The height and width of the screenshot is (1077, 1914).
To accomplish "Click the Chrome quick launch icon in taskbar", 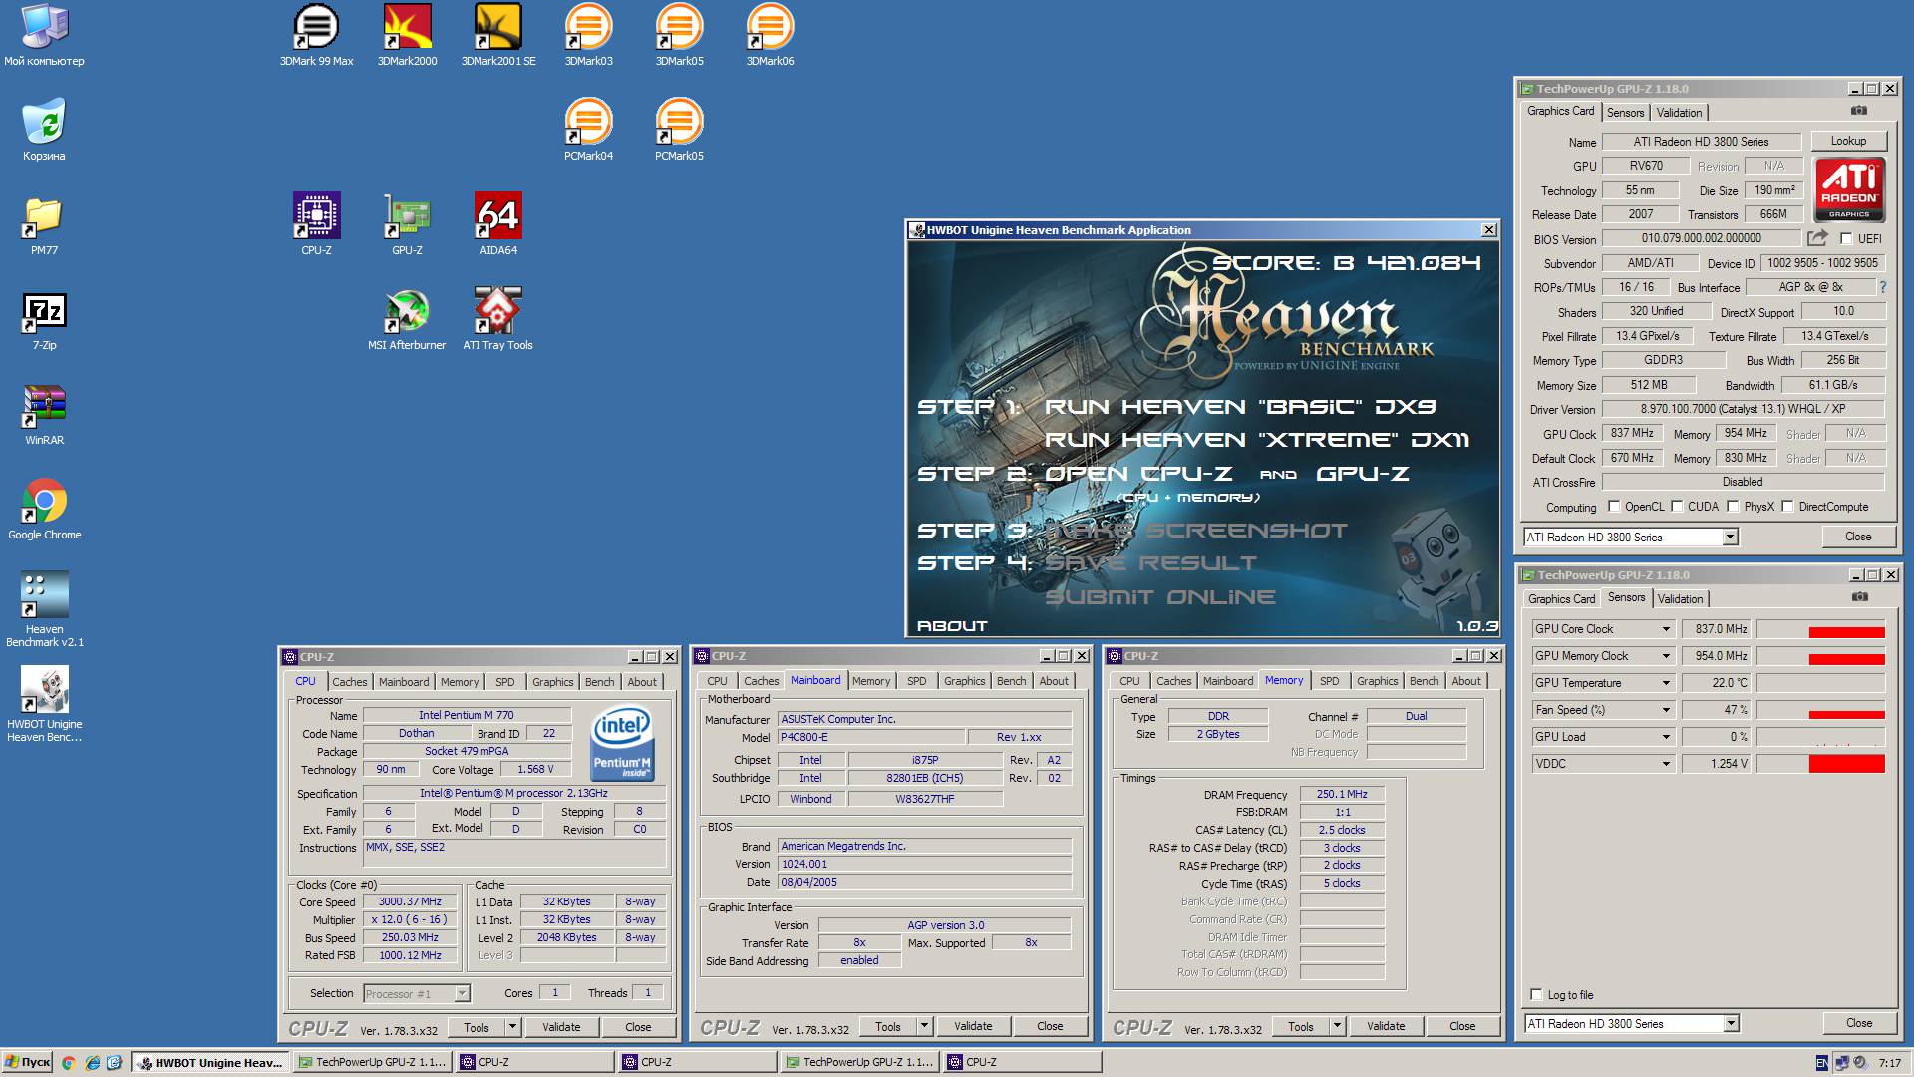I will point(68,1063).
